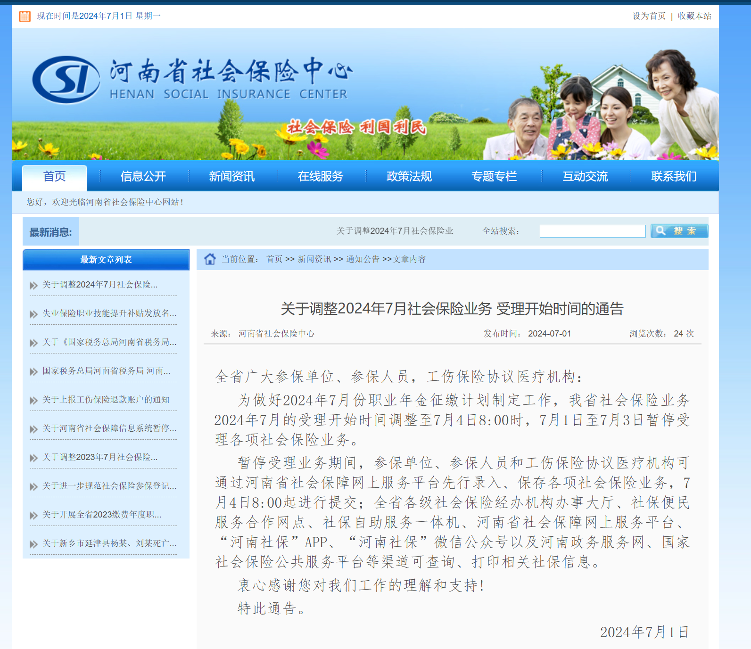This screenshot has height=649, width=751.
Task: Focus the 全站搜索 text input field
Action: [x=592, y=231]
